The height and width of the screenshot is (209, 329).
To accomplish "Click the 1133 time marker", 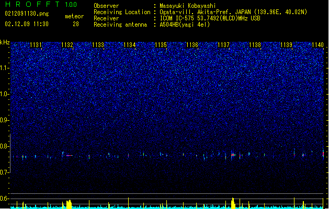I will 98,45.
